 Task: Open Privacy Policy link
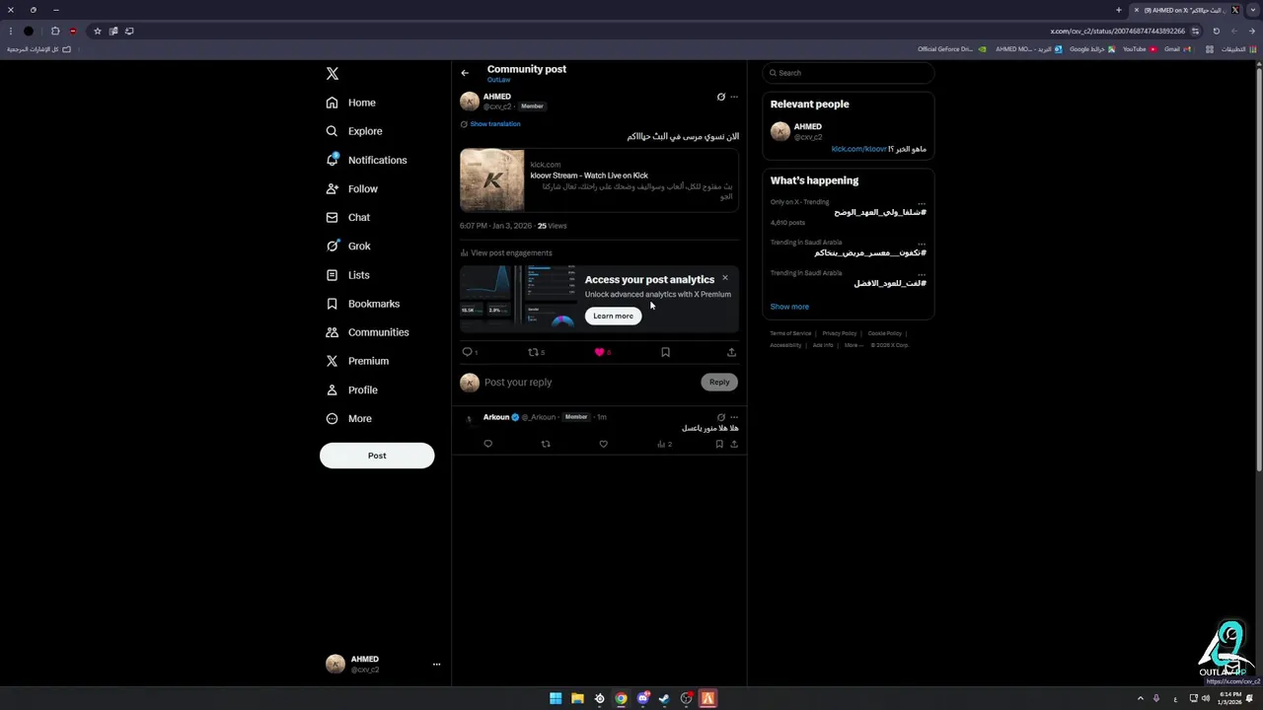(x=840, y=333)
